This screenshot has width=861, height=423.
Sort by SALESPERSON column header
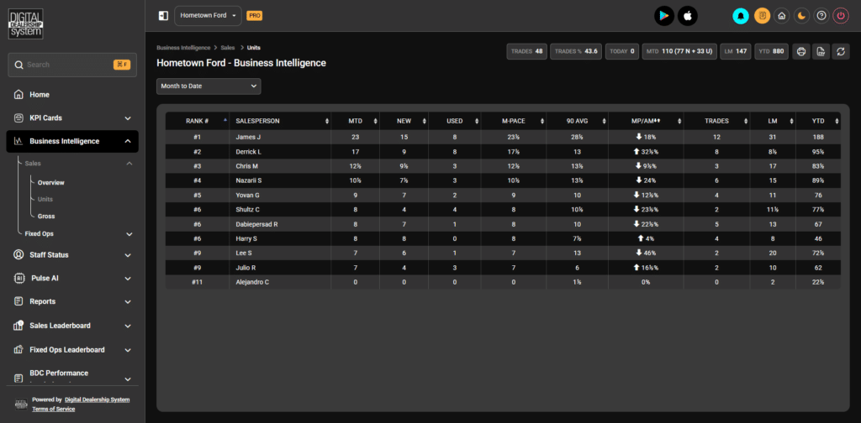coord(280,121)
